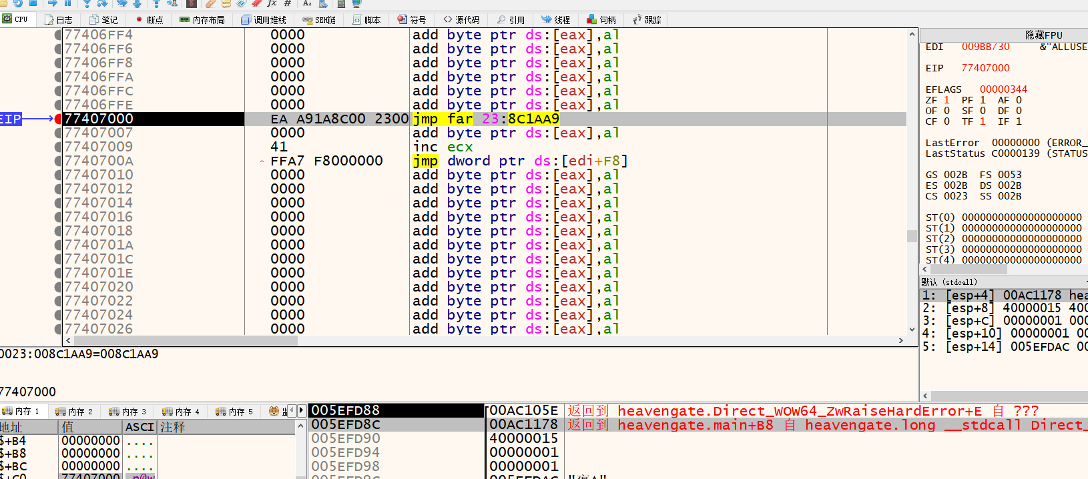Select the 内存 4 dump tab
1088x479 pixels.
click(x=181, y=411)
